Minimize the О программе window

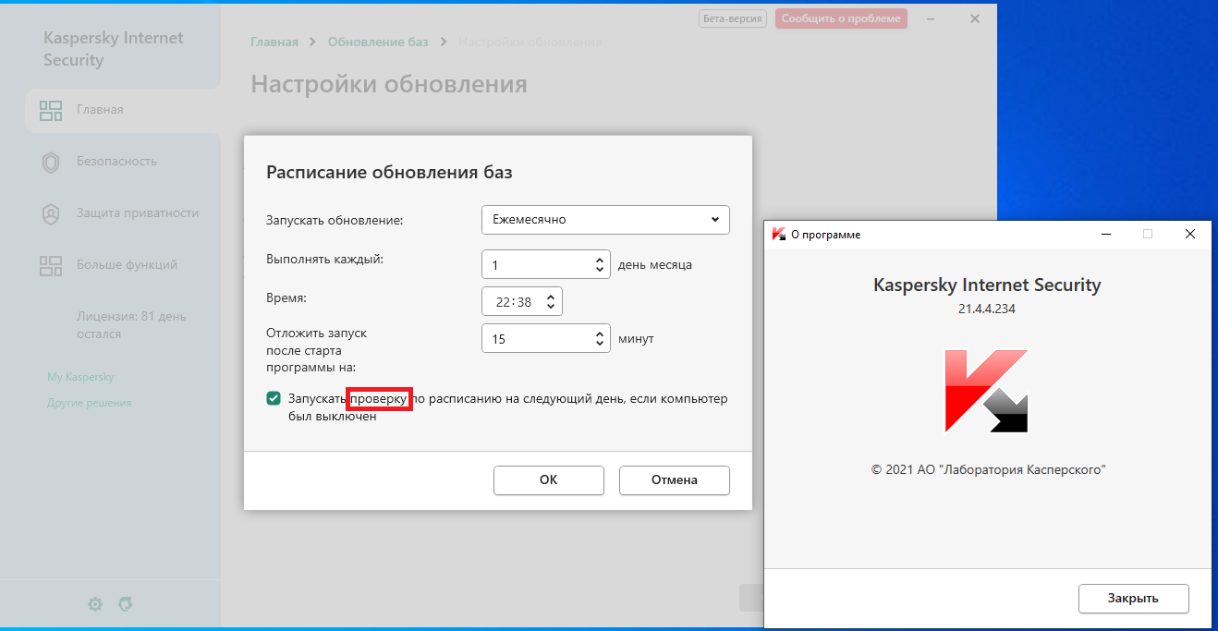1105,235
